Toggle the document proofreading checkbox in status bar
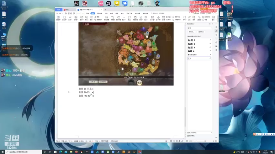This screenshot has width=275, height=154. coord(112,141)
